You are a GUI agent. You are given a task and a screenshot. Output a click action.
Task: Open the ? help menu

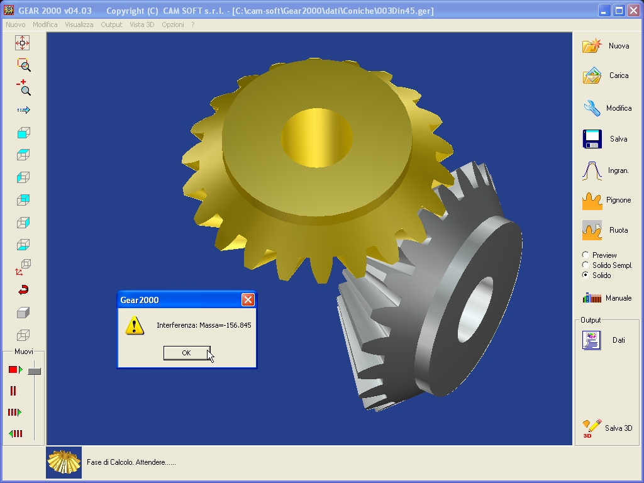pyautogui.click(x=193, y=25)
